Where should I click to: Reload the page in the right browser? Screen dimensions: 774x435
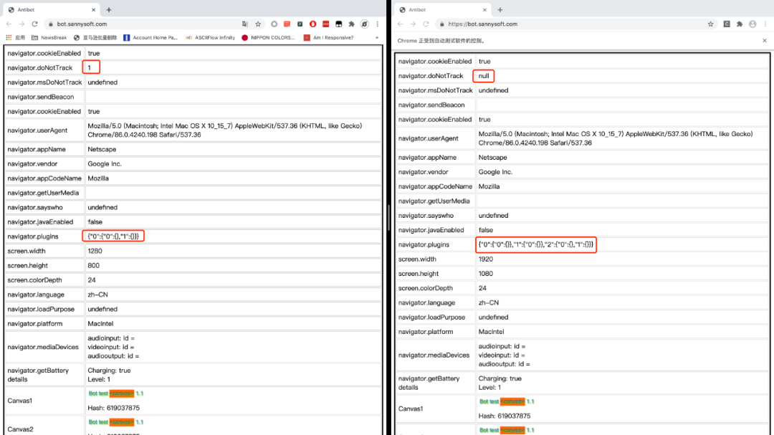pos(426,24)
